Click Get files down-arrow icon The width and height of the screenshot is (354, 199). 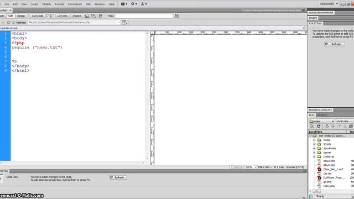pyautogui.click(x=327, y=127)
